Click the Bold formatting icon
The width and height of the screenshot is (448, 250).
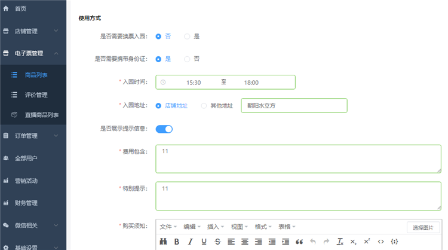[176, 242]
